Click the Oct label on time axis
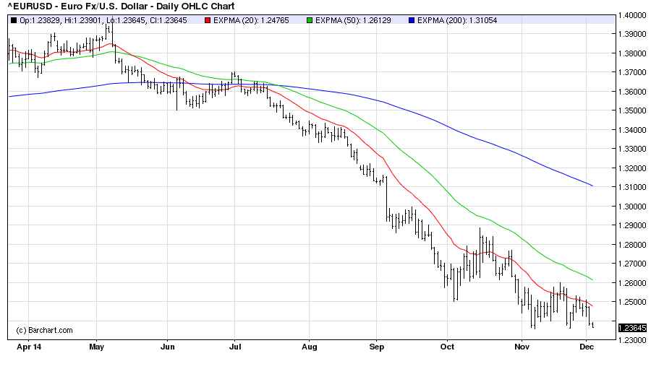Image resolution: width=651 pixels, height=369 pixels. click(x=447, y=347)
